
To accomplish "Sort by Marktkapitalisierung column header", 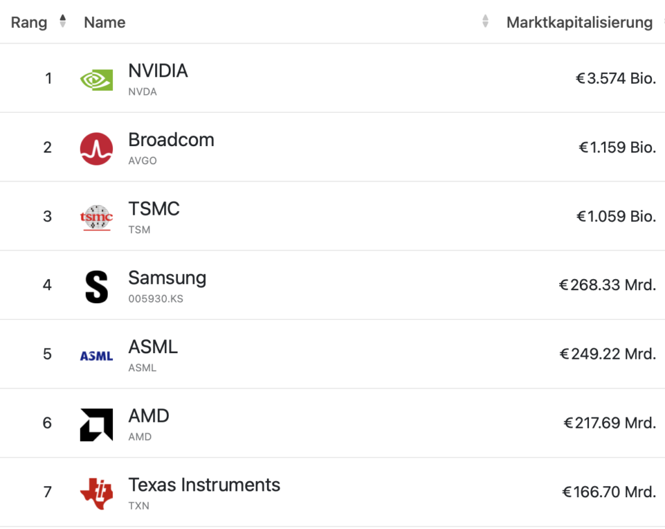I will click(x=579, y=23).
